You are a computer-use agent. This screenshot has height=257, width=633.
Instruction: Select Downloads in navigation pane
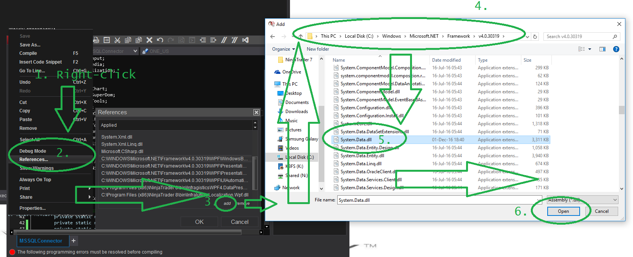coord(296,112)
